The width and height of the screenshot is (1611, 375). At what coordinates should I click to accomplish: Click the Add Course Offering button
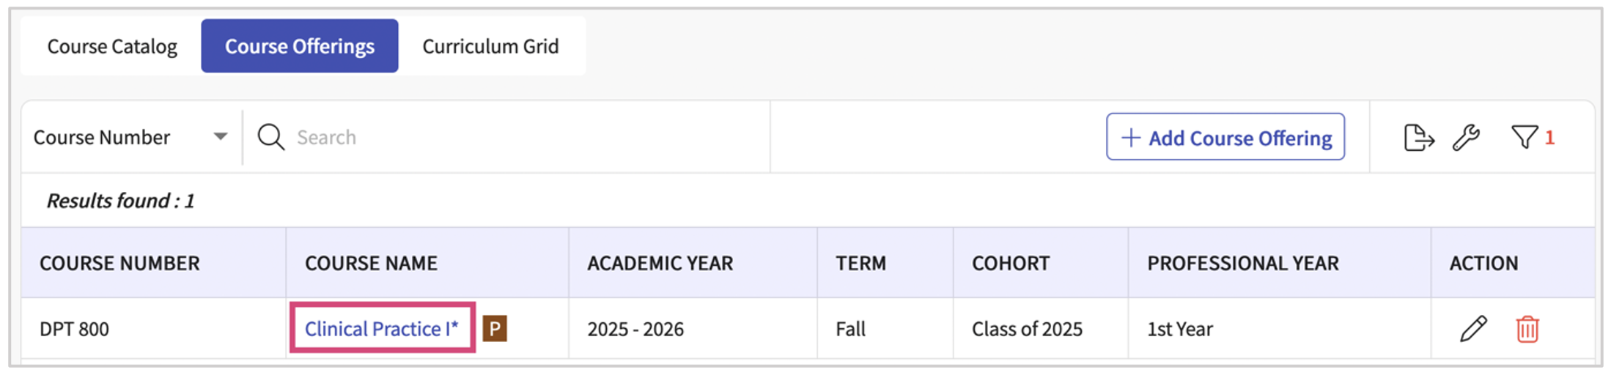tap(1225, 137)
